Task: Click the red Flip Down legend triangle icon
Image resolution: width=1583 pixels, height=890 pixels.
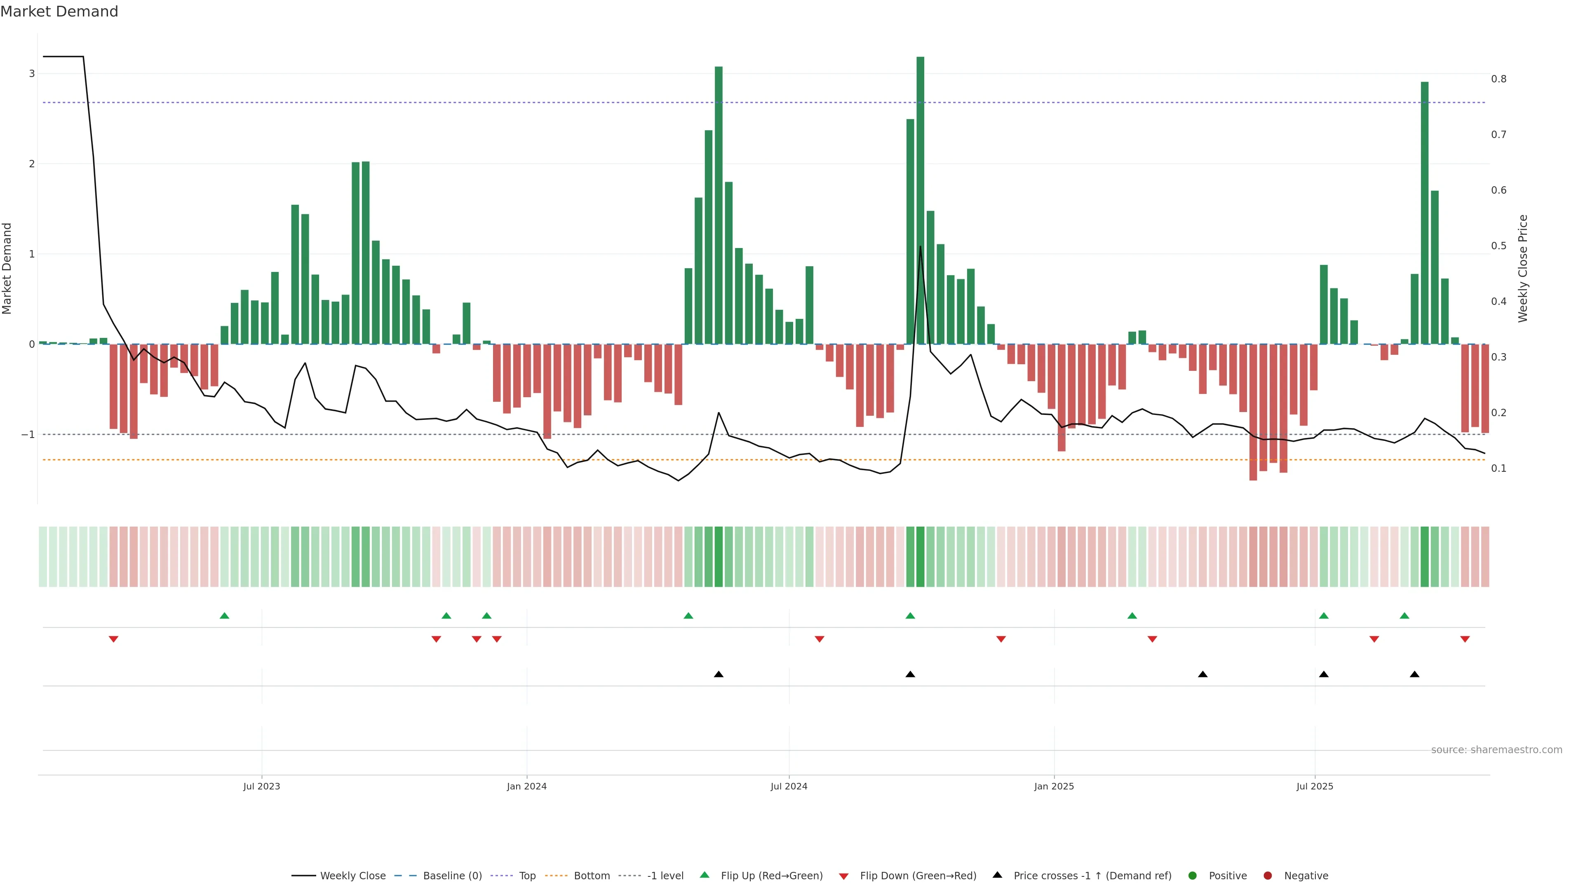Action: [x=843, y=876]
